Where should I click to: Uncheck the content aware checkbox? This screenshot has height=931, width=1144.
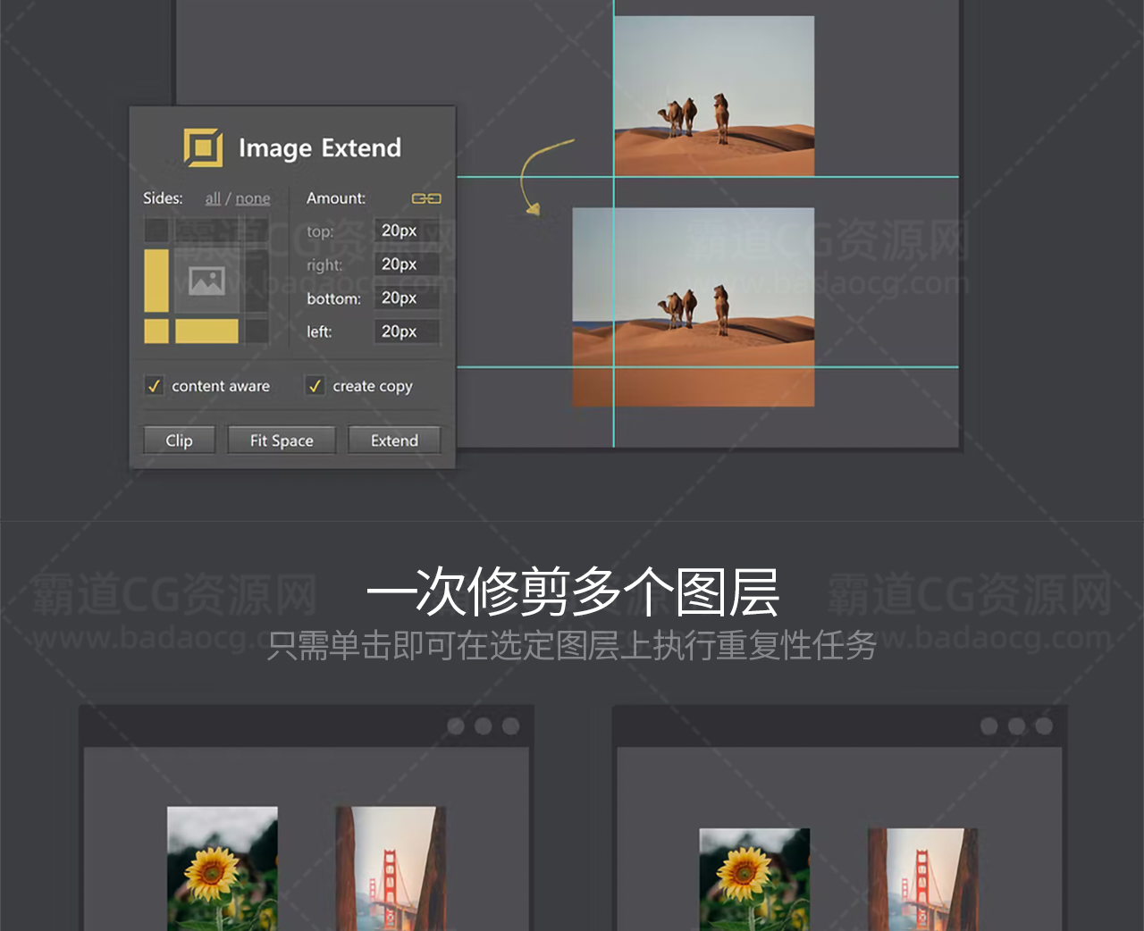[154, 386]
